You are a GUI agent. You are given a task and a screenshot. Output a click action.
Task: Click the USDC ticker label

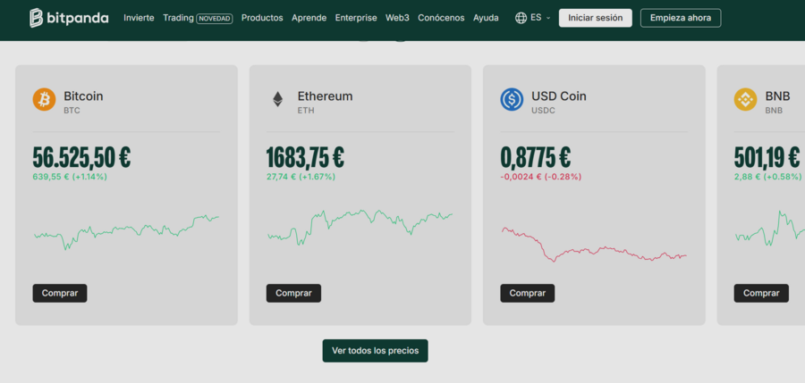(543, 110)
